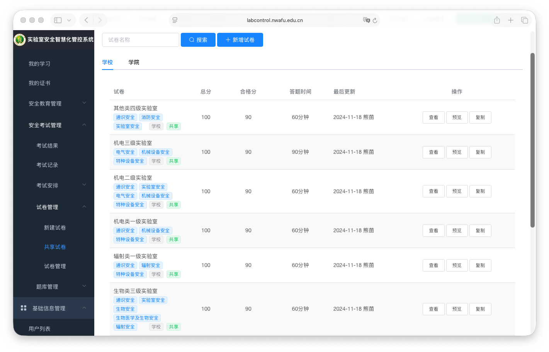Screen dimensions: 549x352
Task: Click the 生物安全 tag in 生物类三级实验室 row
Action: click(125, 309)
